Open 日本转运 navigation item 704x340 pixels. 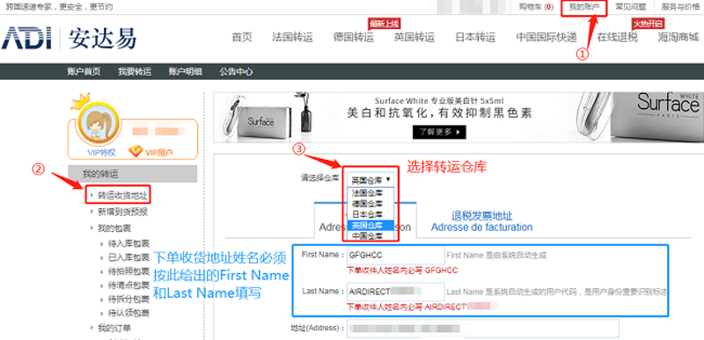(475, 37)
